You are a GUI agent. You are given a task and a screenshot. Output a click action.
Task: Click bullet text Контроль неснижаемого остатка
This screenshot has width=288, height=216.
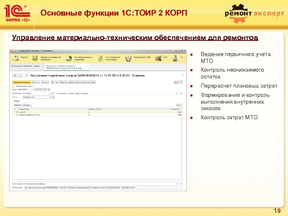point(232,73)
